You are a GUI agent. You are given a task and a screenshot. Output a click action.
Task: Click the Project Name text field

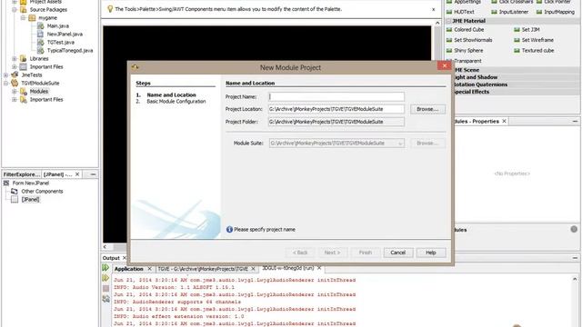click(x=336, y=97)
